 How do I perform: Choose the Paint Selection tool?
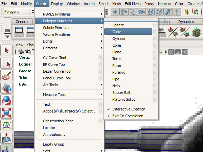coord(6,75)
